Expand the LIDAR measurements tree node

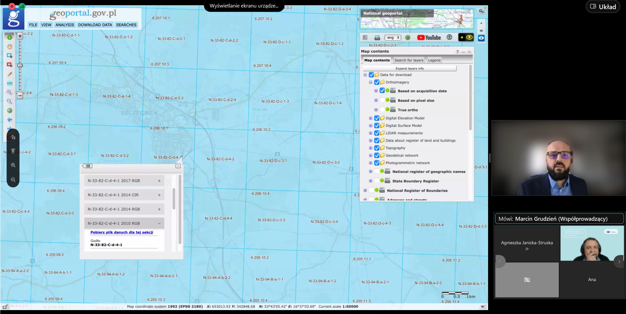tap(370, 133)
